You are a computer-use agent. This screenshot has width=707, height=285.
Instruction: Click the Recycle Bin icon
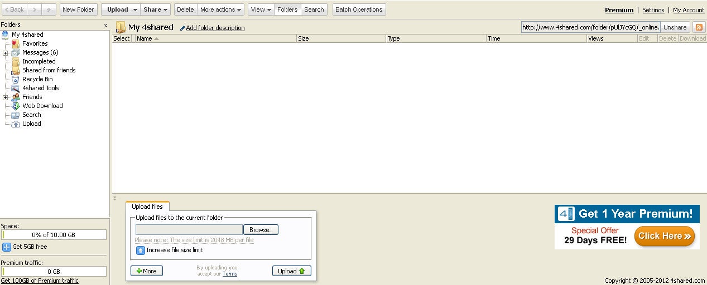16,79
